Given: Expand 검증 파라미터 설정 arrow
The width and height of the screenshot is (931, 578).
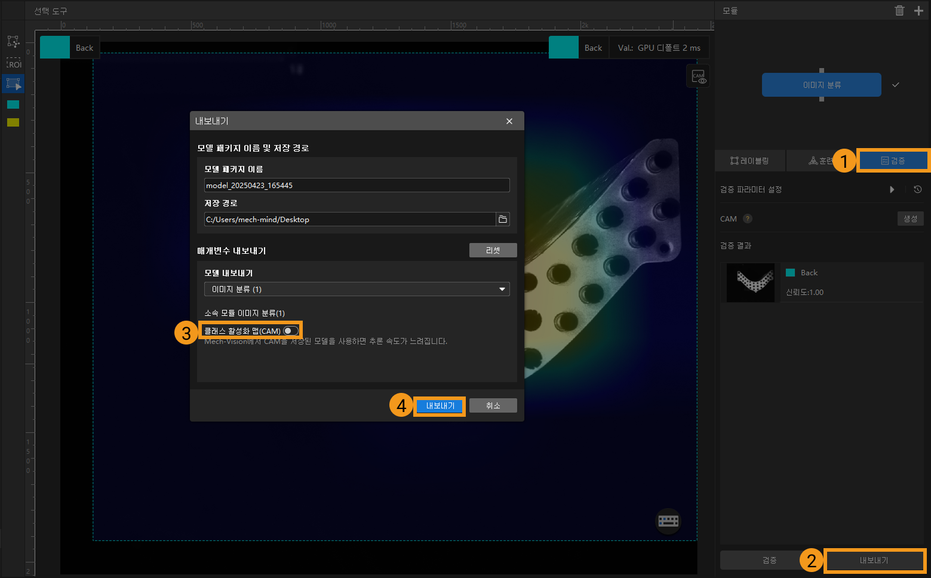Looking at the screenshot, I should coord(892,189).
